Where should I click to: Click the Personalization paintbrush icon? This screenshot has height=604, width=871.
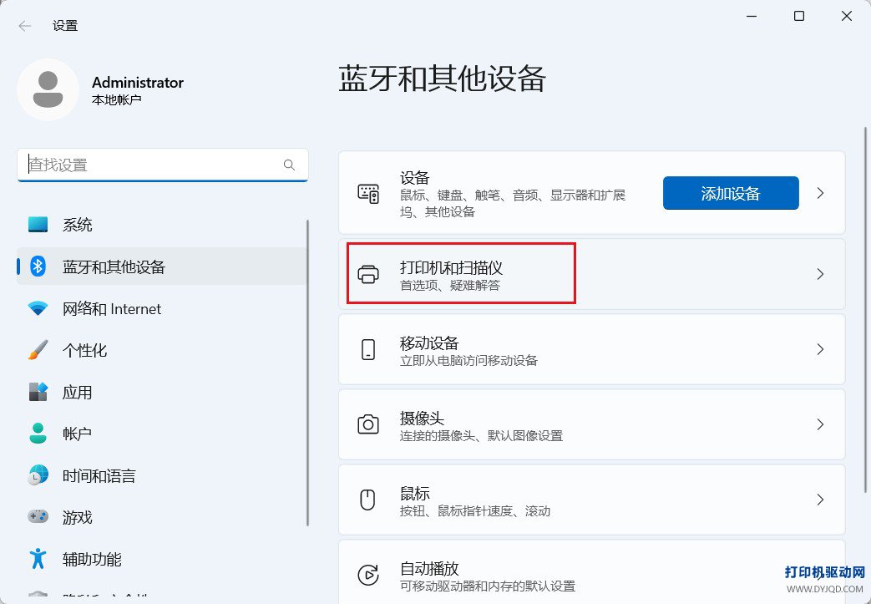tap(38, 350)
